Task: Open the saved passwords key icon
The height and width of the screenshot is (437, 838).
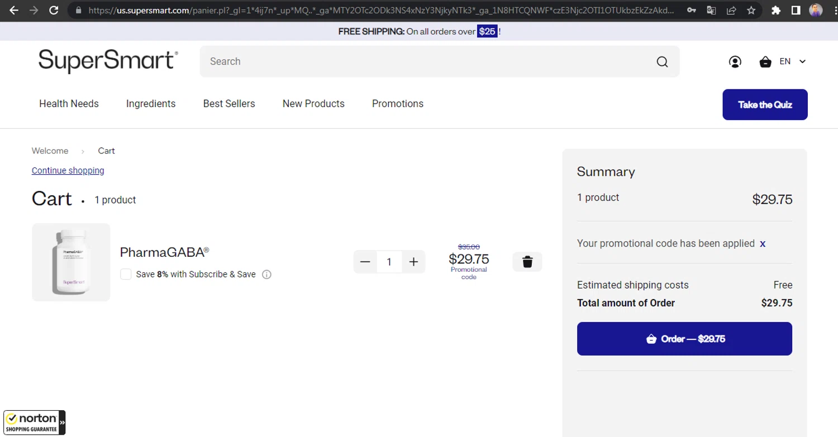Action: (x=692, y=10)
